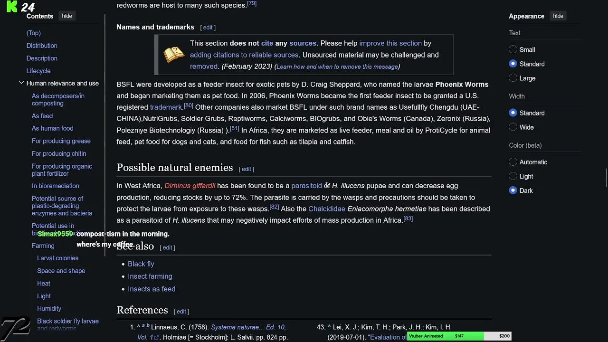Open plastic-degrading enzymes and bacteria entry
This screenshot has width=608, height=342.
[62, 206]
